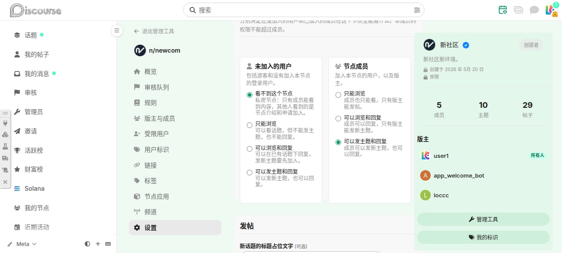Click the star icon for 财富榜
The image size is (562, 253).
pyautogui.click(x=17, y=169)
